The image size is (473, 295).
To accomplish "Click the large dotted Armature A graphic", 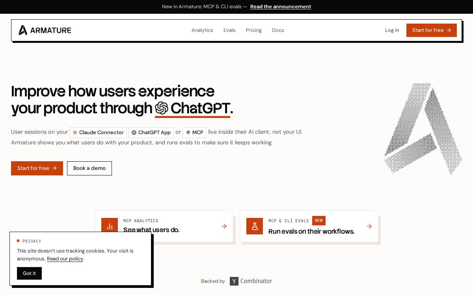I will pyautogui.click(x=423, y=129).
